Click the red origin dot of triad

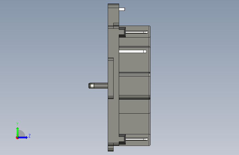(x=17, y=138)
